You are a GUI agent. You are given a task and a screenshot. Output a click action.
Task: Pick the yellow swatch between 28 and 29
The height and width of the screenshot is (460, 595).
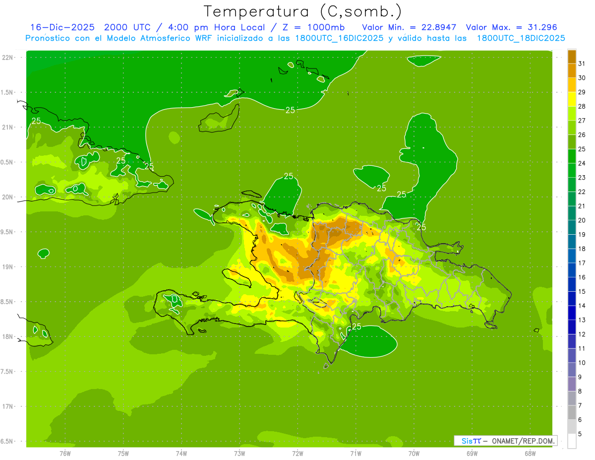pos(572,99)
